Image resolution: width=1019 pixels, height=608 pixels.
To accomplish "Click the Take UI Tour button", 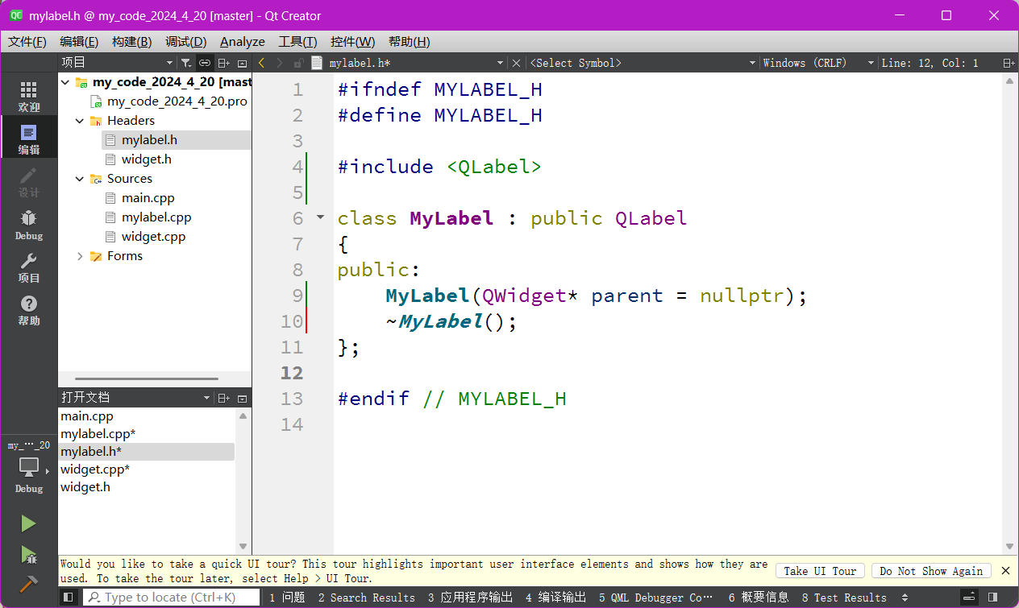I will [x=820, y=570].
